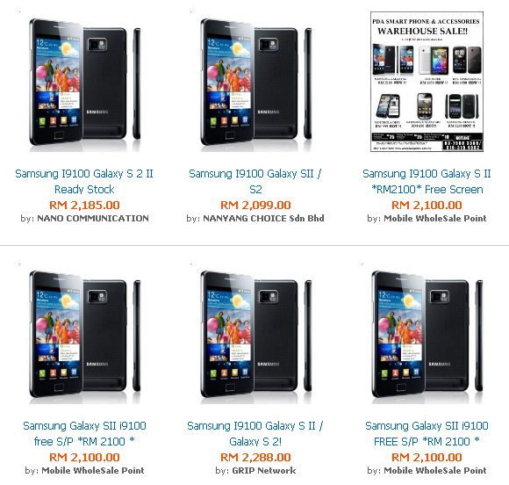This screenshot has width=509, height=485.
Task: Select the RM 2,185.00 price
Action: (x=84, y=205)
